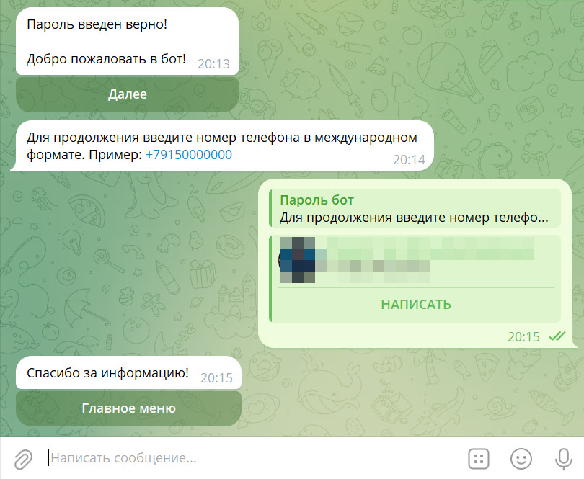Jump to quoted Пароль бот reply message

(415, 208)
